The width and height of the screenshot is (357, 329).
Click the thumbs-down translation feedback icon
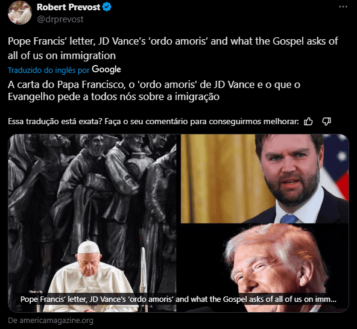[x=326, y=121]
